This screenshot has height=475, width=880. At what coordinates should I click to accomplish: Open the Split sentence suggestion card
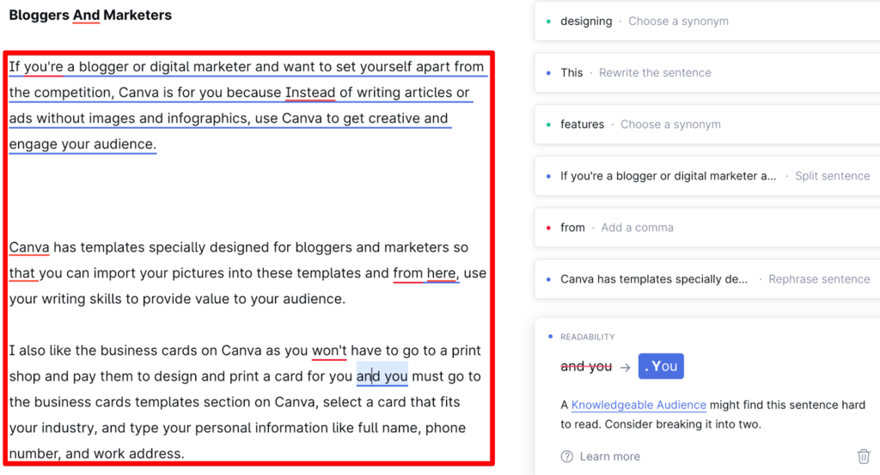coord(705,176)
